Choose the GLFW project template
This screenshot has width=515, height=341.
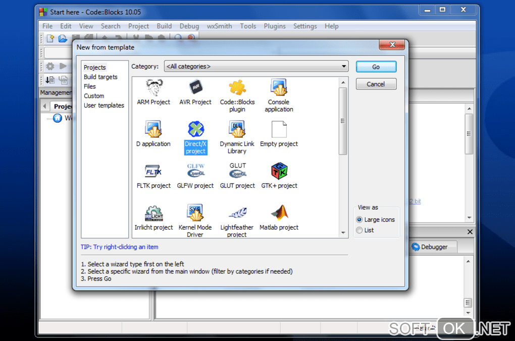pyautogui.click(x=195, y=176)
